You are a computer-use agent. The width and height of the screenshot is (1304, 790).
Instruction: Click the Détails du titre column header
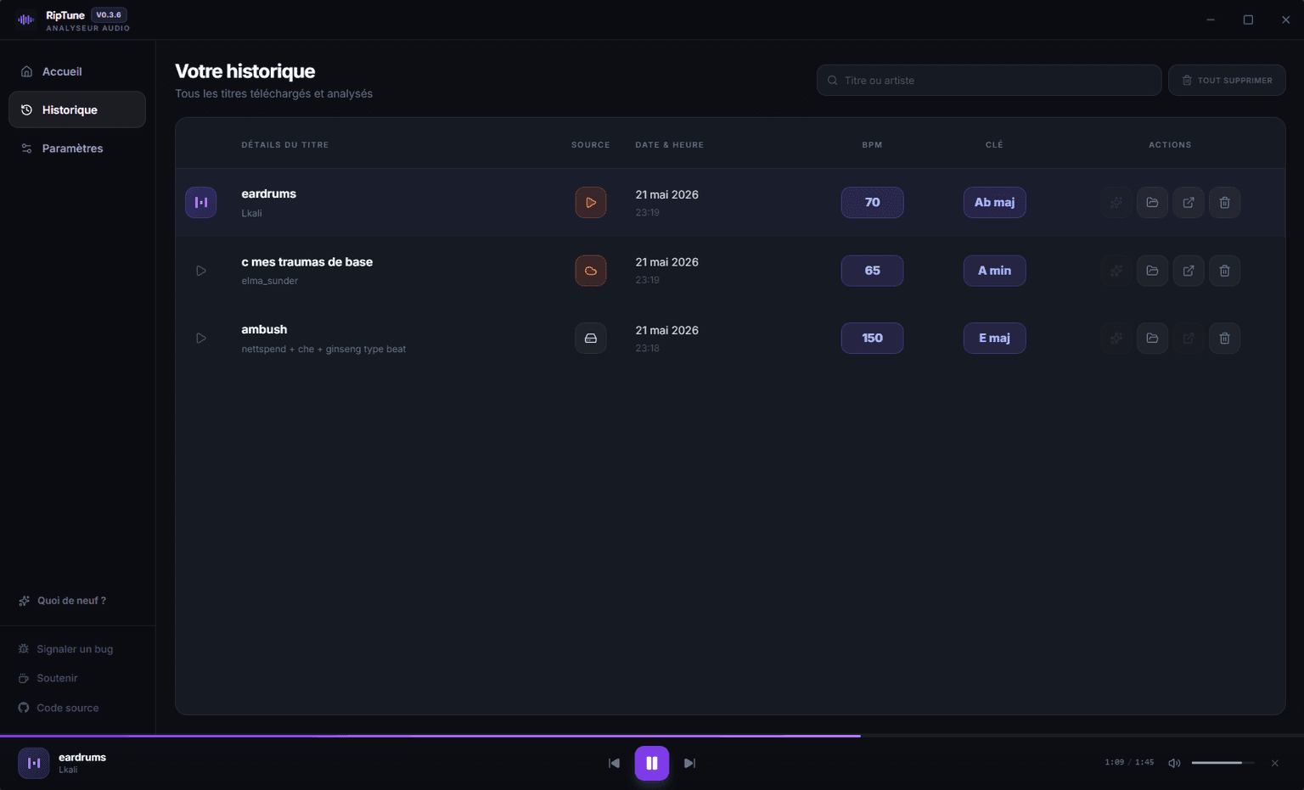point(284,145)
